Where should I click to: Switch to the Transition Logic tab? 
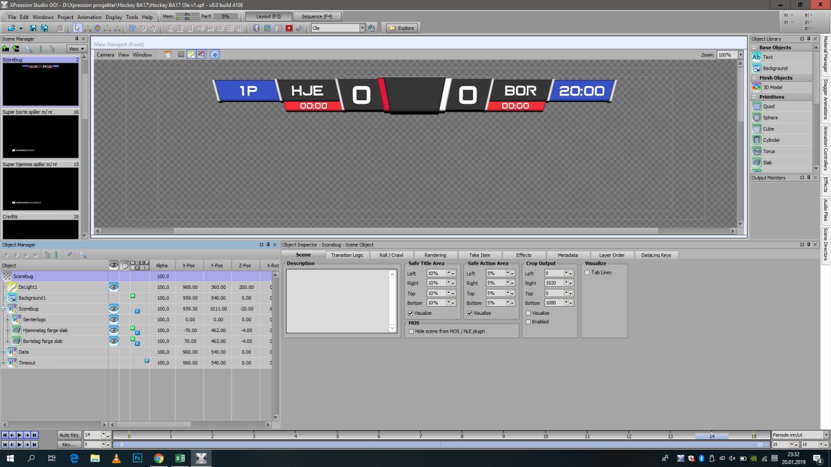click(347, 255)
